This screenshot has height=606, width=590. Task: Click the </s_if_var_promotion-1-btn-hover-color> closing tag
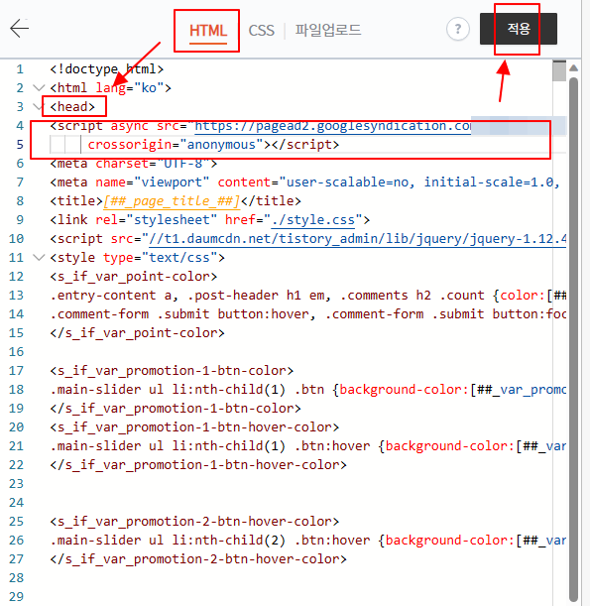pyautogui.click(x=198, y=465)
